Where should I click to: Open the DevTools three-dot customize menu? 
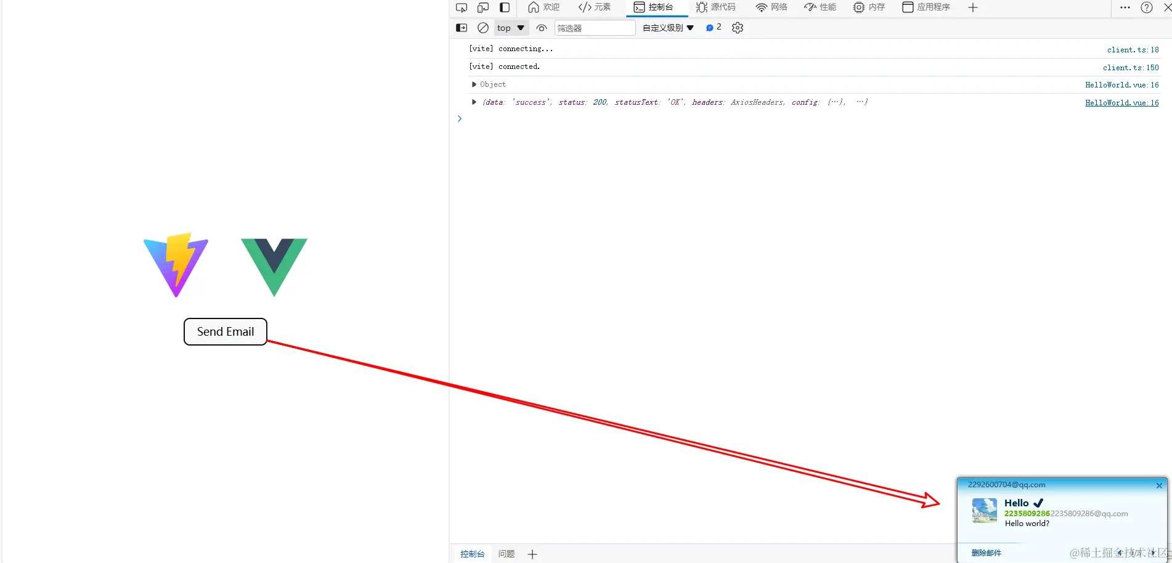[x=1125, y=7]
